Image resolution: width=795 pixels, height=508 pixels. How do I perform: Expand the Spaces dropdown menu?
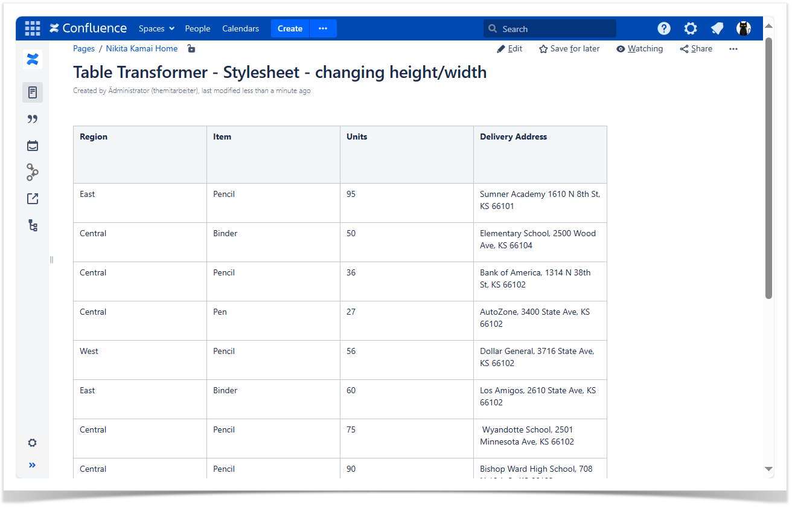156,28
